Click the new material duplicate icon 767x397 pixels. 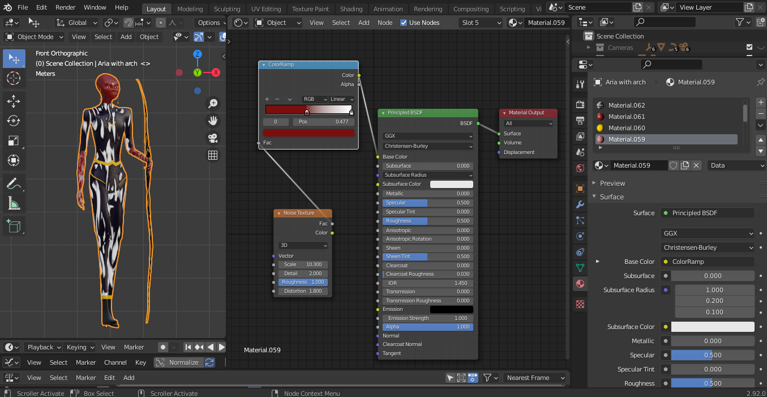click(685, 165)
